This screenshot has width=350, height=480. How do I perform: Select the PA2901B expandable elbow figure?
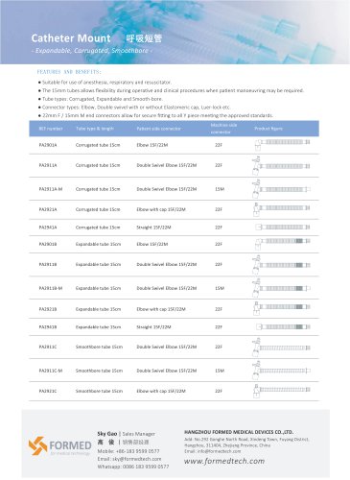point(282,244)
